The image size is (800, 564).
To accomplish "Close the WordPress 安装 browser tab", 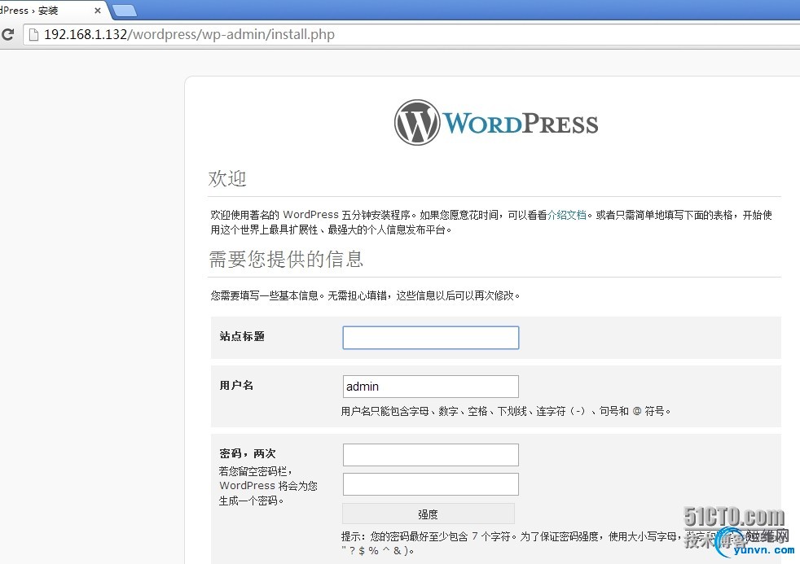I will (x=98, y=11).
